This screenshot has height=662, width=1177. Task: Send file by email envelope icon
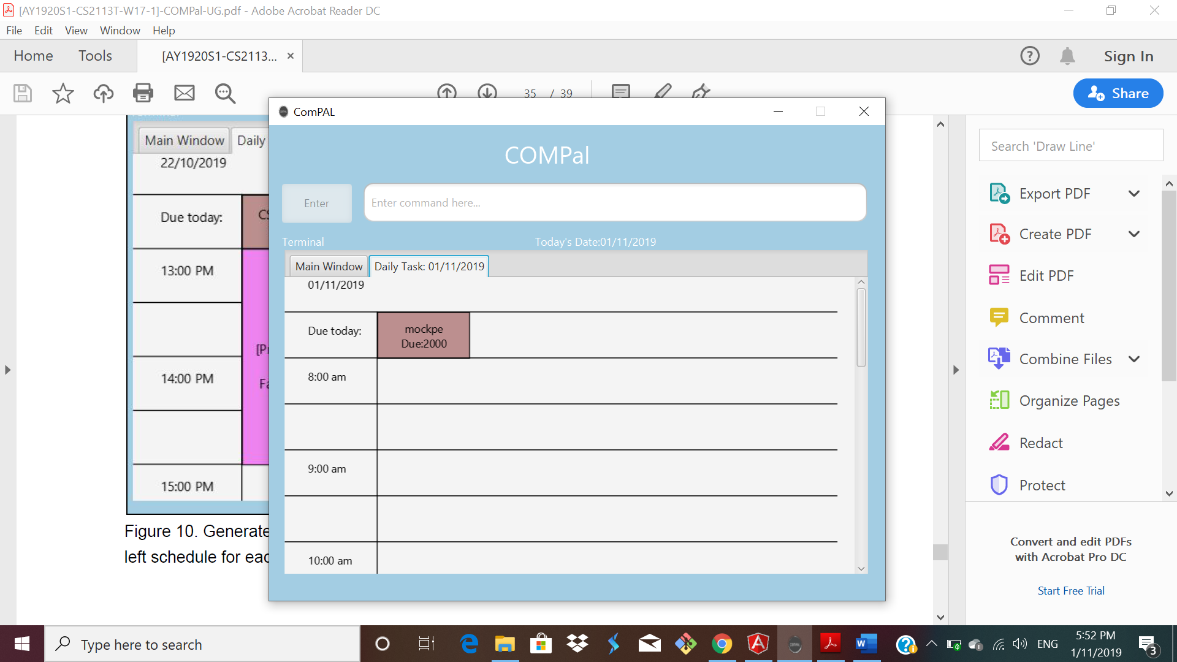[x=184, y=93]
